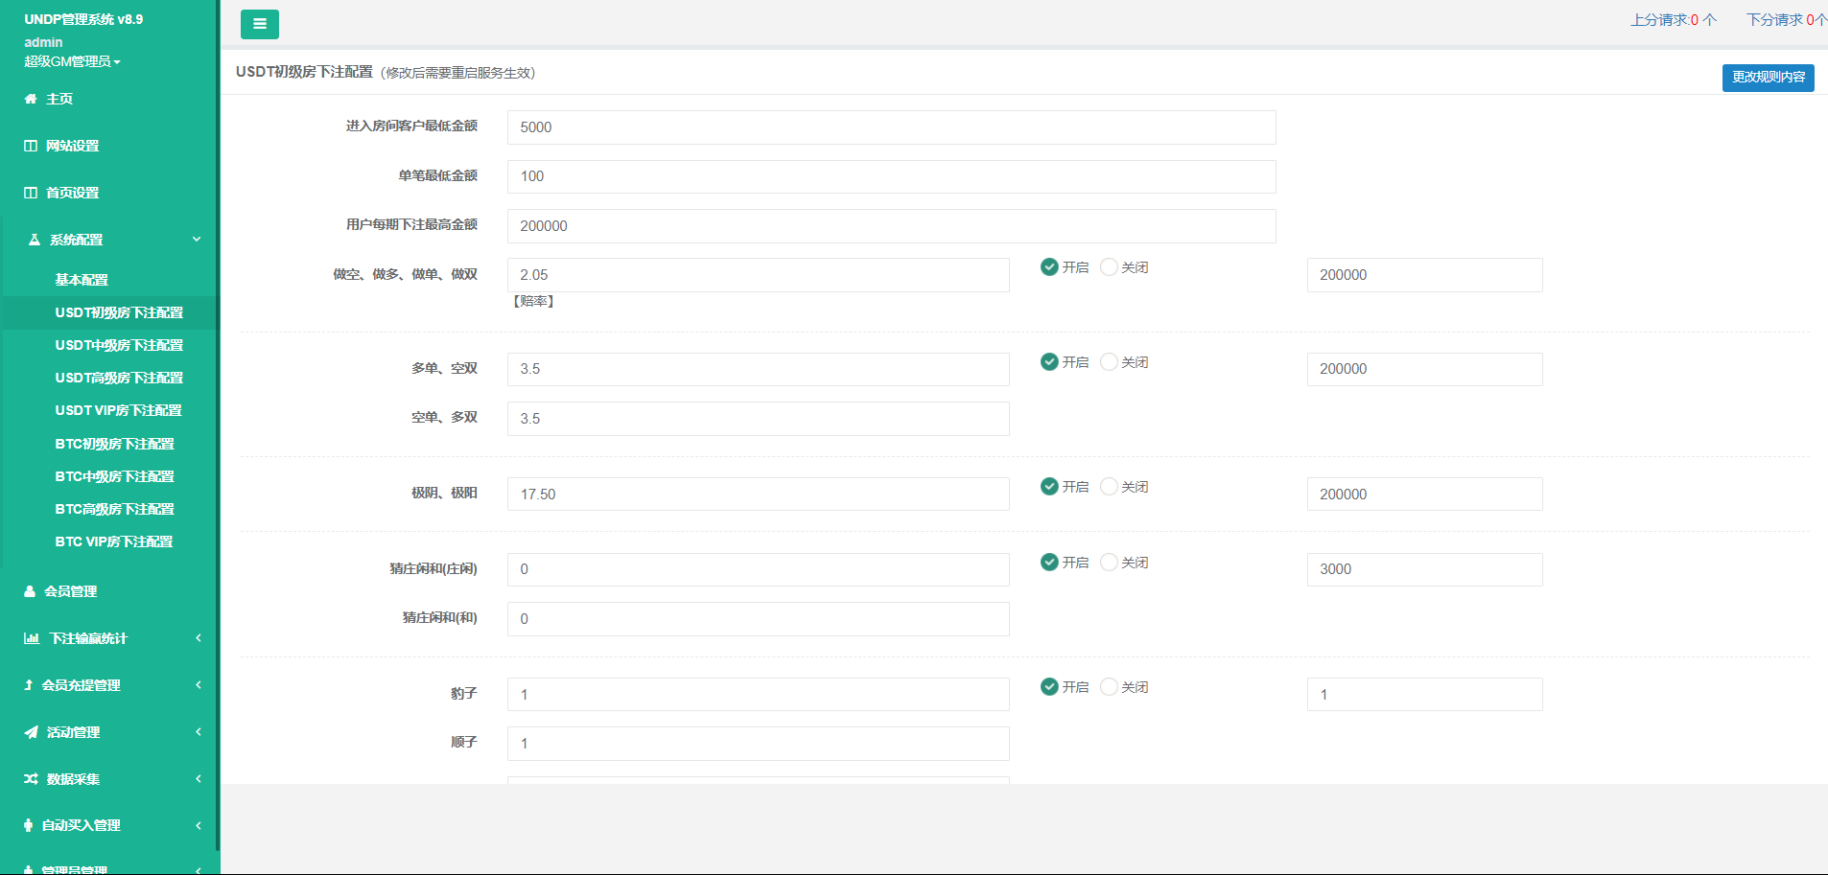The image size is (1828, 875).
Task: Click the flask icon beside 系统配置
Action: coord(35,240)
